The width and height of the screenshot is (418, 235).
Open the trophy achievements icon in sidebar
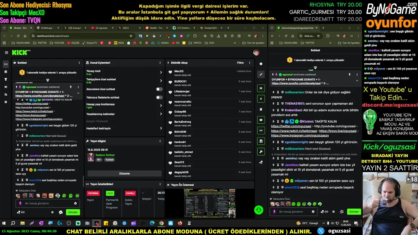(6, 79)
